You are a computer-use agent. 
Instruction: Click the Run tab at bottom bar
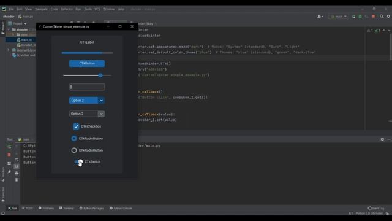[x=12, y=208]
